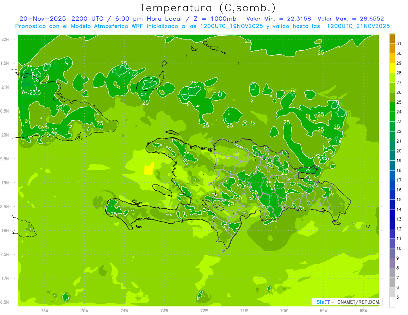
Task: Click the 'Valor Max. = 28.6552' readout
Action: pyautogui.click(x=351, y=19)
